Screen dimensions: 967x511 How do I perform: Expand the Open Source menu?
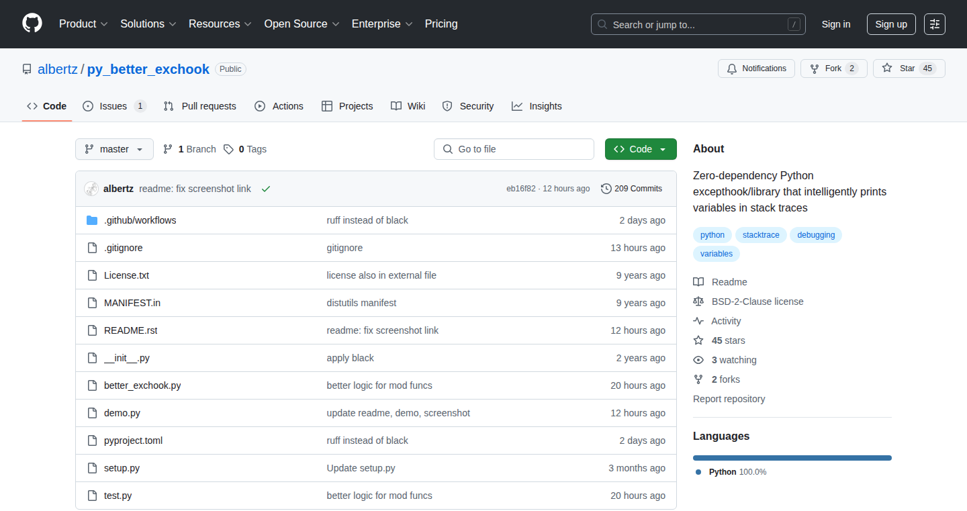tap(302, 24)
